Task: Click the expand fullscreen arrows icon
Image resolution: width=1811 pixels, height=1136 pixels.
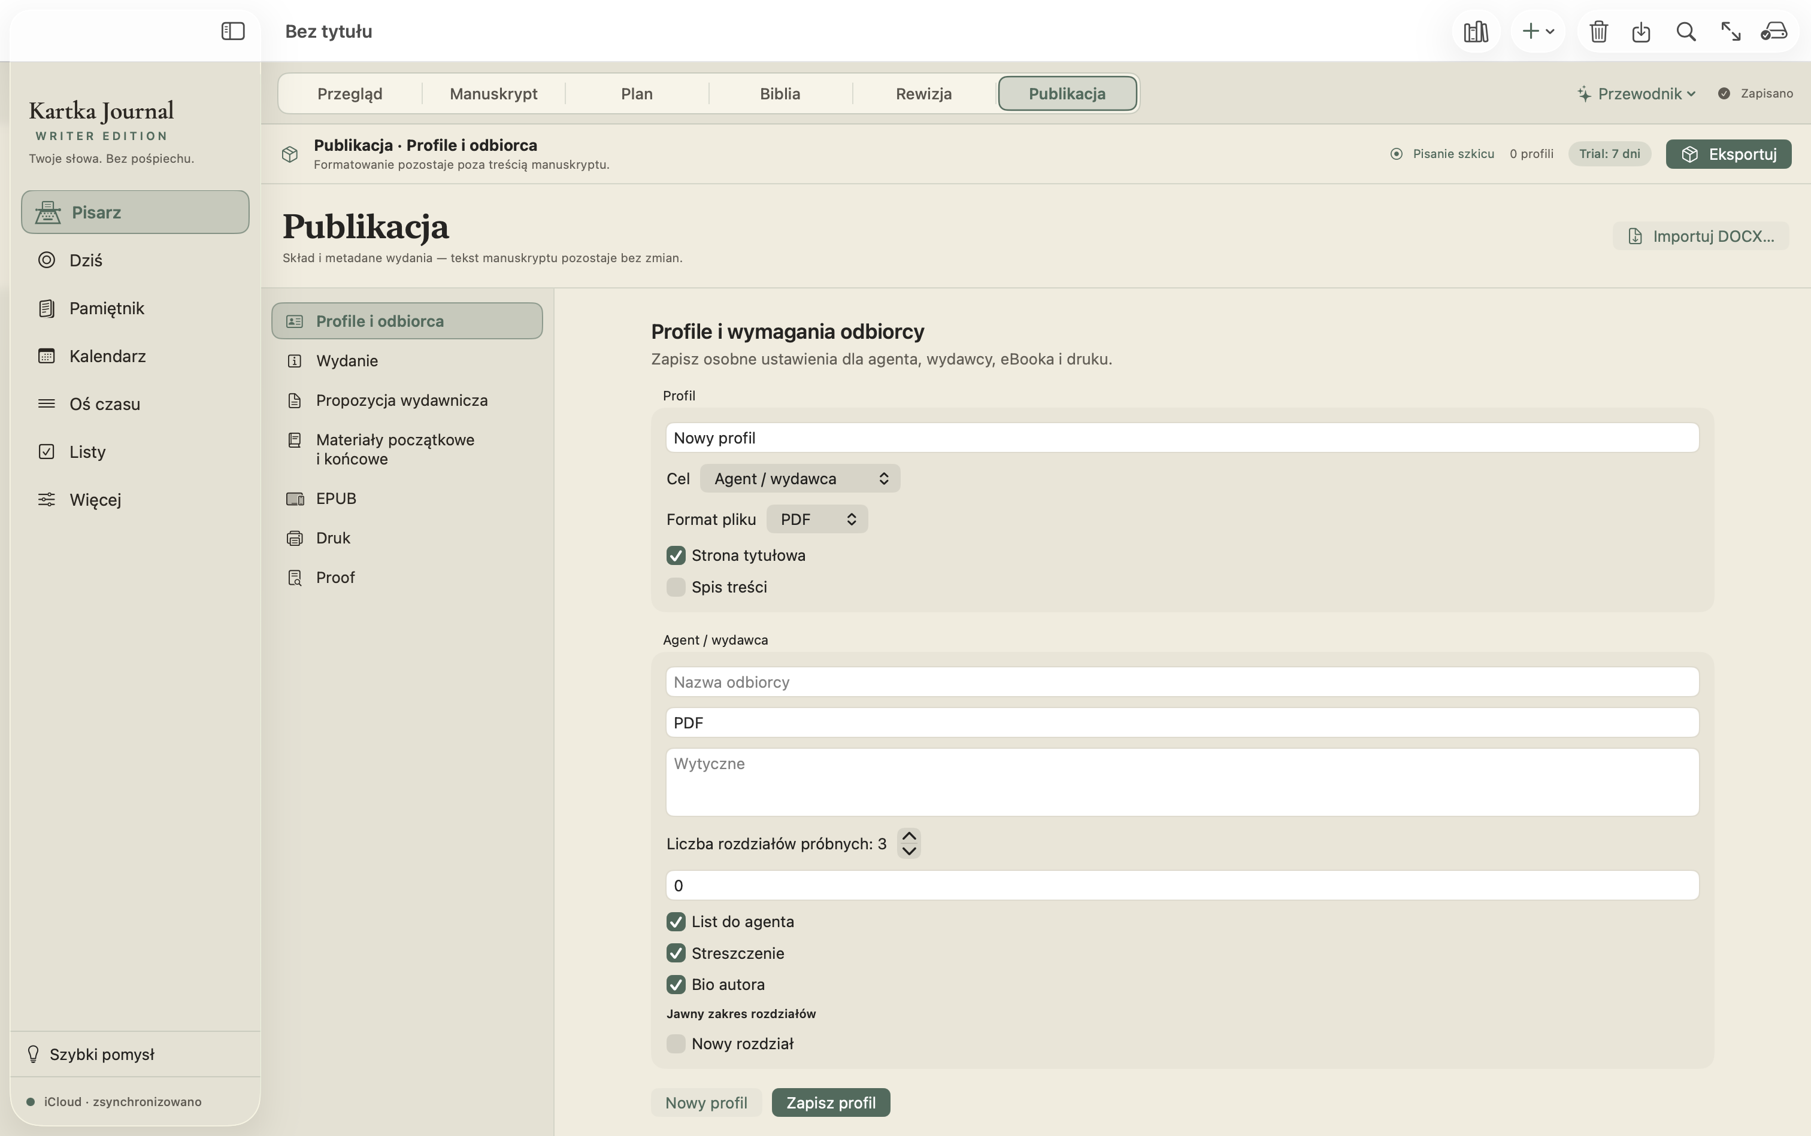Action: tap(1731, 32)
